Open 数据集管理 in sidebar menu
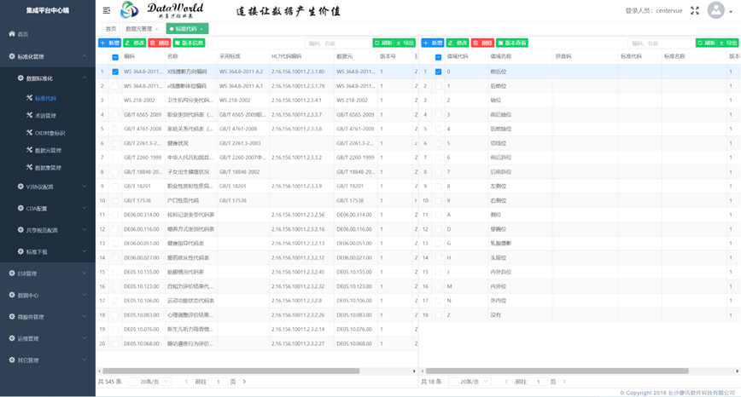This screenshot has width=741, height=397. [48, 168]
